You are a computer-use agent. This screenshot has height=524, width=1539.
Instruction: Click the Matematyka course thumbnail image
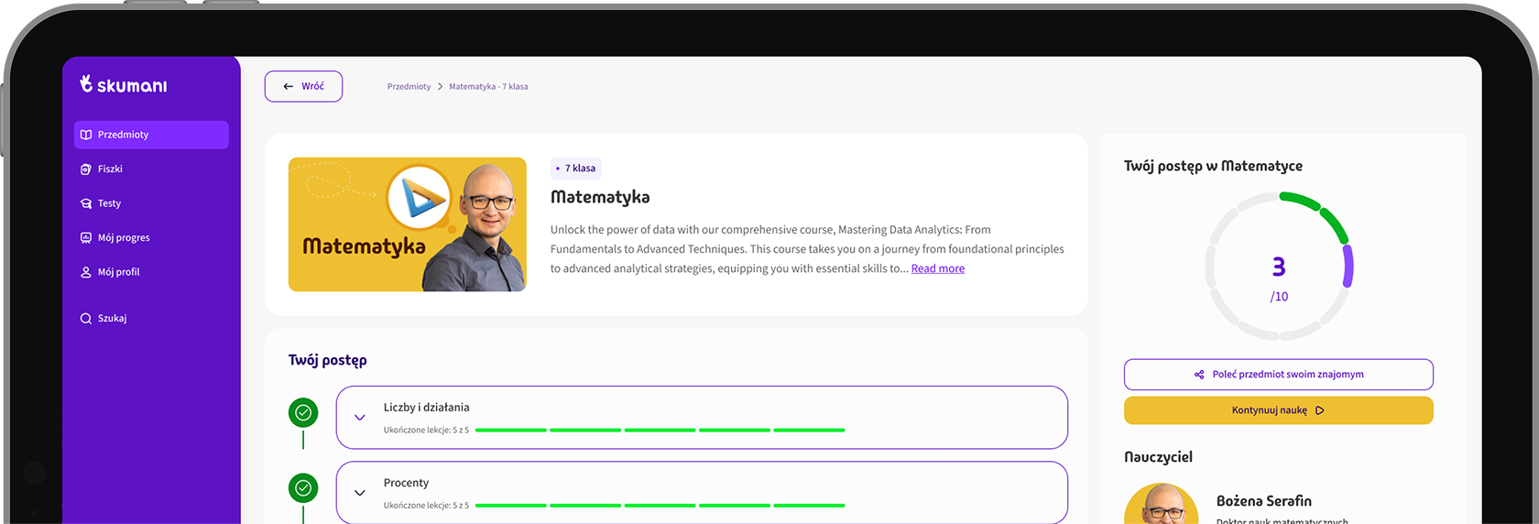click(x=407, y=224)
